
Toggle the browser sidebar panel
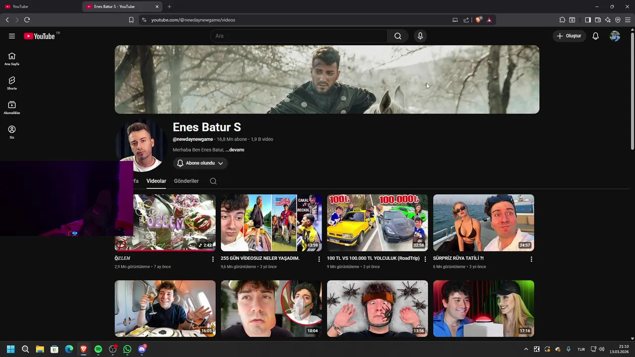588,20
